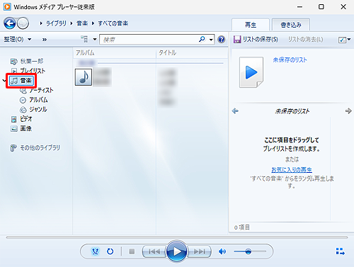Viewport: 354px width, 267px height.
Task: Open the 整理(O) organize menu
Action: tap(18, 39)
